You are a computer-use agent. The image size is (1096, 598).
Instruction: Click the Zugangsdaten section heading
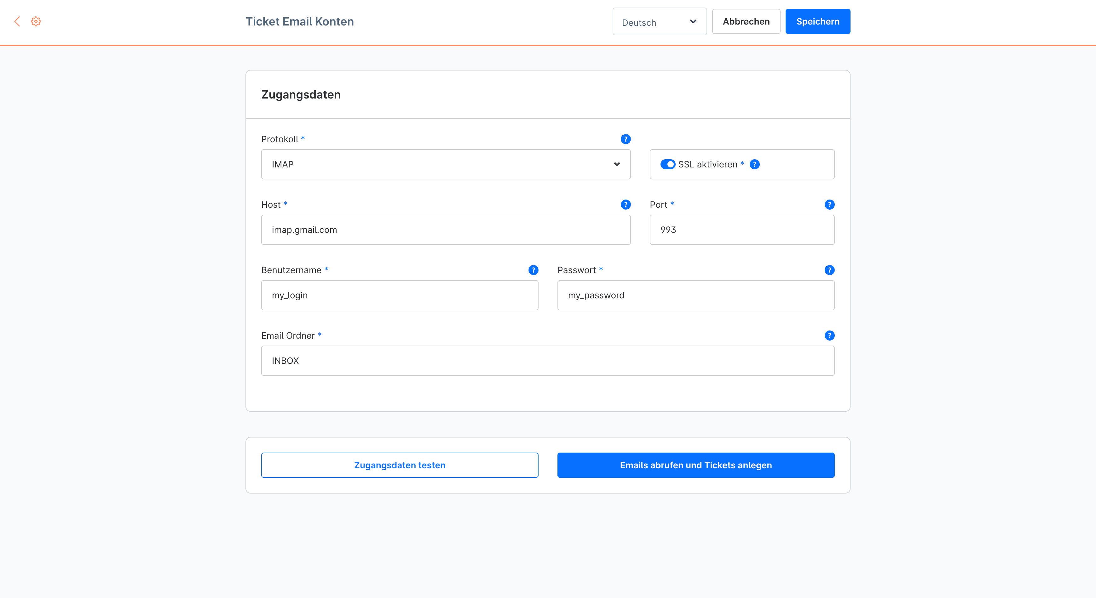tap(301, 95)
